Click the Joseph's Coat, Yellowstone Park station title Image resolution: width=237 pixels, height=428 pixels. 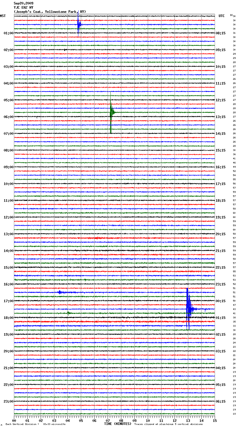50,12
